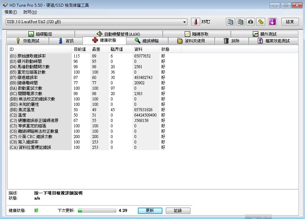The height and width of the screenshot is (219, 305).
Task: Click the data value 3568158
Action: 142,121
